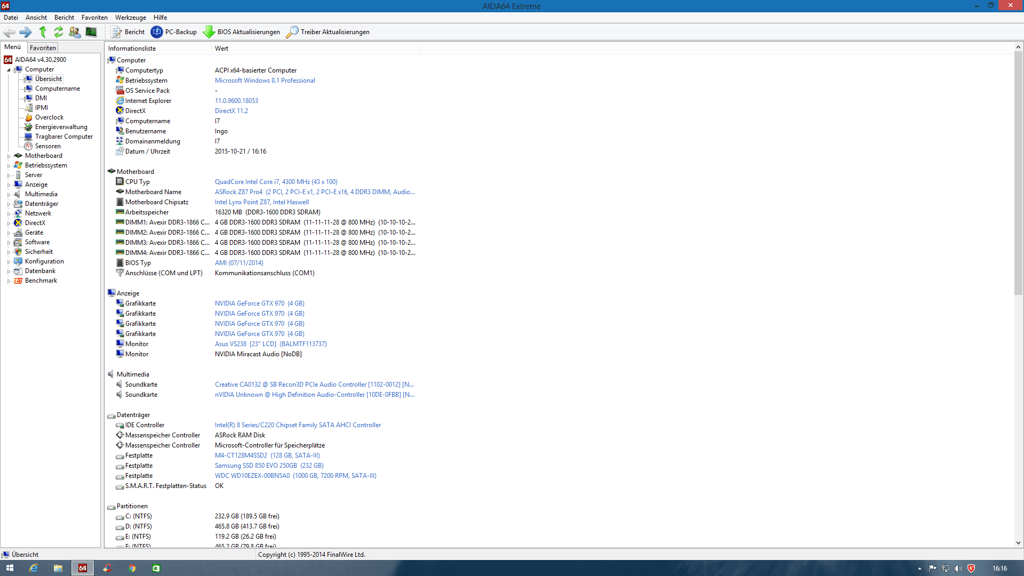
Task: Expand the Anzeige tree node
Action: click(9, 185)
